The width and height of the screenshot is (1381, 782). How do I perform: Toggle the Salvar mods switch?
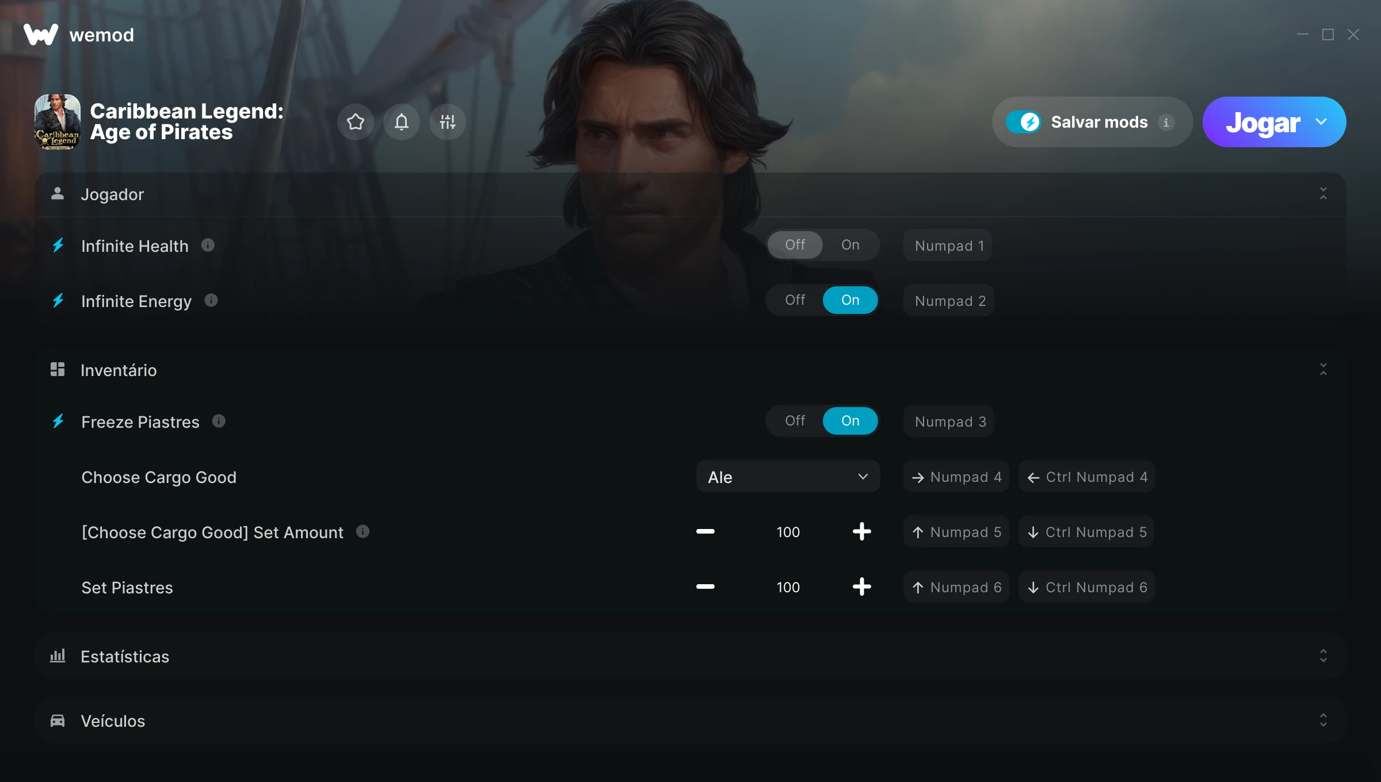click(1024, 122)
